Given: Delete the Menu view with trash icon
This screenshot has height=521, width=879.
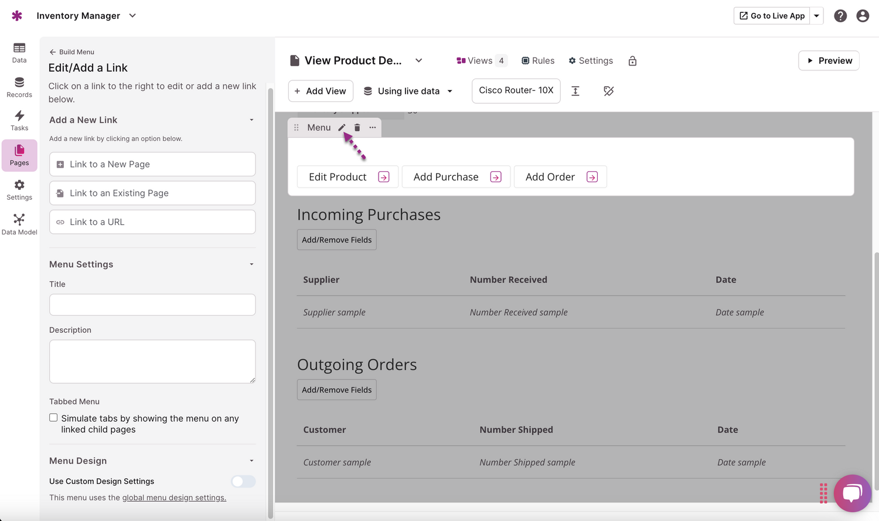Looking at the screenshot, I should [357, 128].
